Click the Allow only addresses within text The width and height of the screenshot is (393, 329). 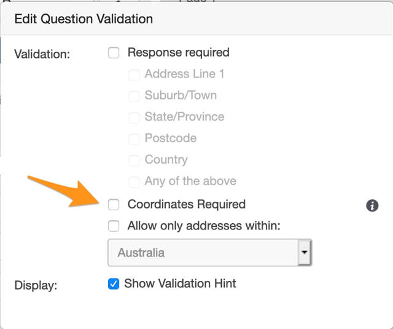coord(204,226)
